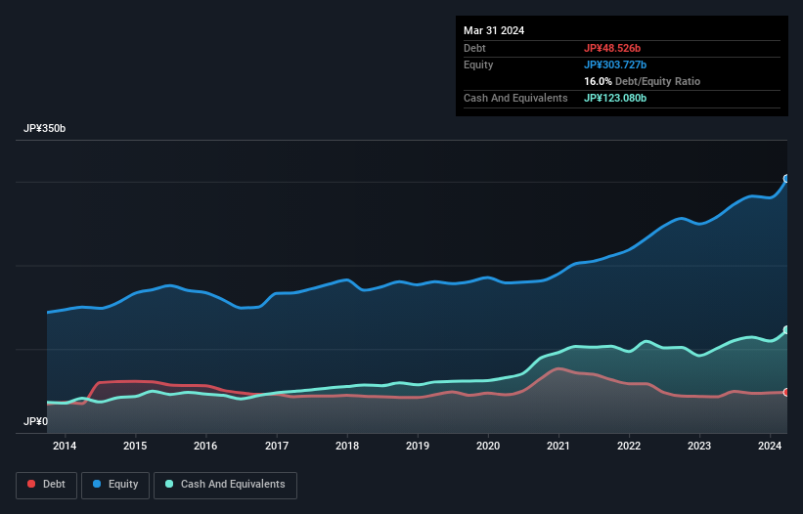Click the 16.0% Debt/Equity Ratio text
Screen dimensions: 803x514
coord(642,81)
